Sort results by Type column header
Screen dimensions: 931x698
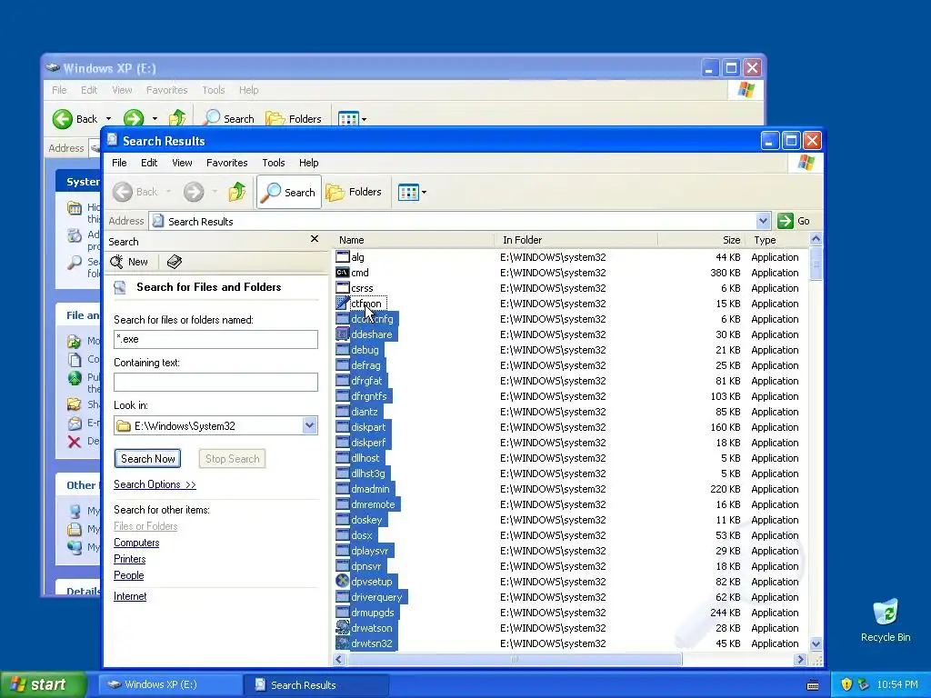pos(776,240)
